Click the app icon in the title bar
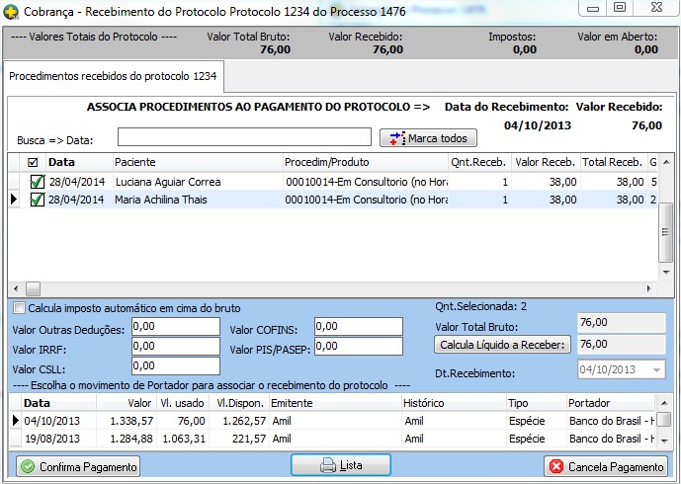The height and width of the screenshot is (484, 681). click(12, 10)
